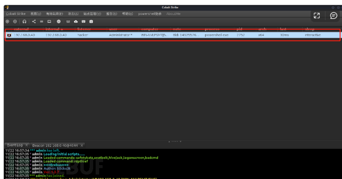This screenshot has height=179, width=342.
Task: Select the Administrator * user cell
Action: (x=120, y=35)
